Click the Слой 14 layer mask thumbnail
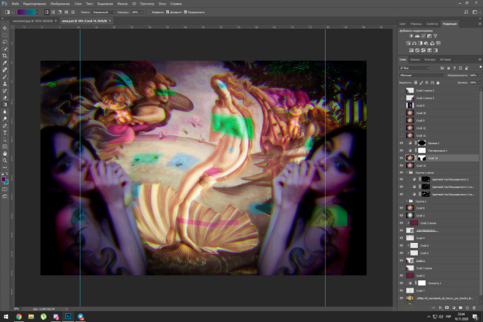The height and width of the screenshot is (322, 483). [x=422, y=158]
